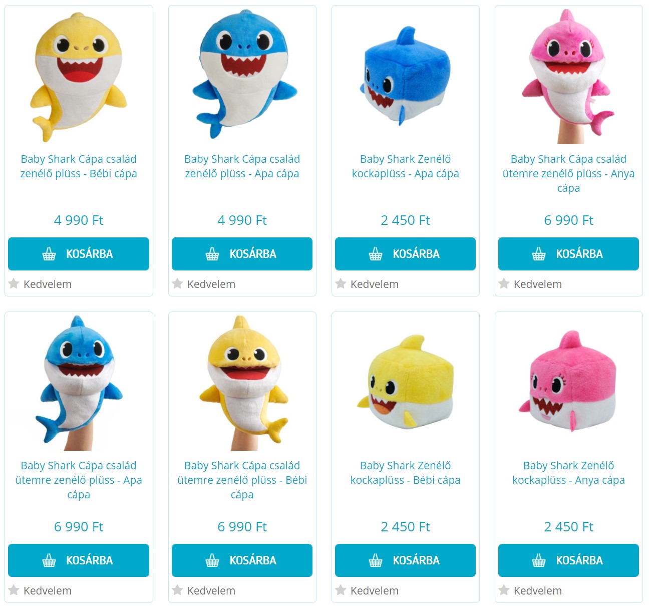Viewport: 651px width, 606px height.
Task: Click the pink cube shark product image
Action: point(568,381)
